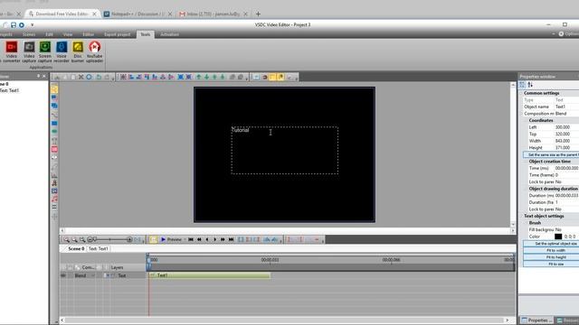
Task: Step one frame forward
Action: click(x=215, y=239)
